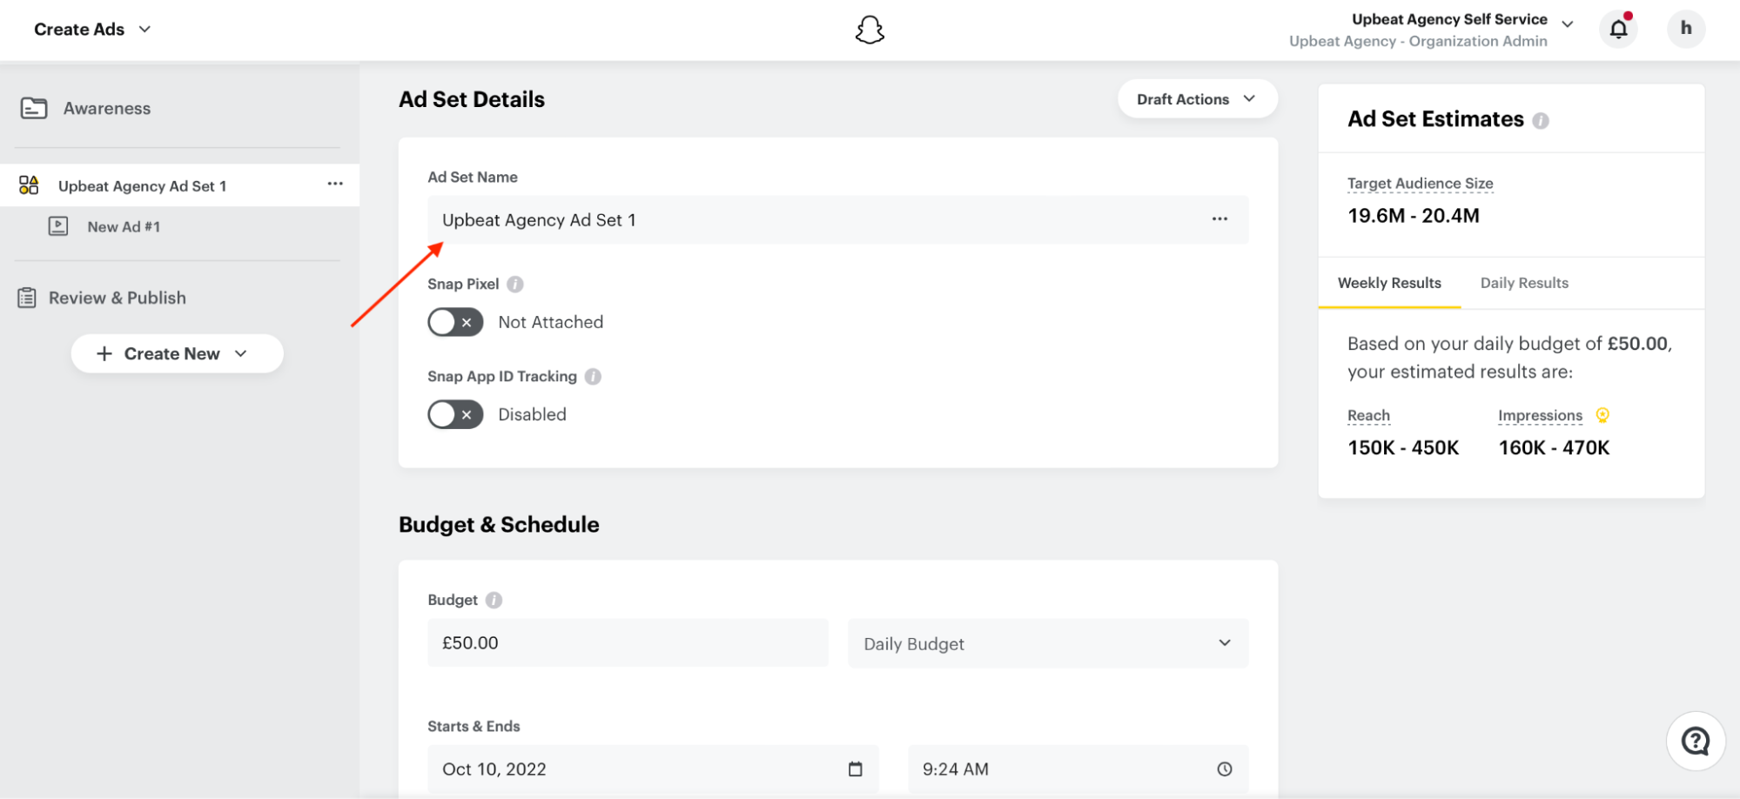Click the Budget info icon

pos(494,601)
